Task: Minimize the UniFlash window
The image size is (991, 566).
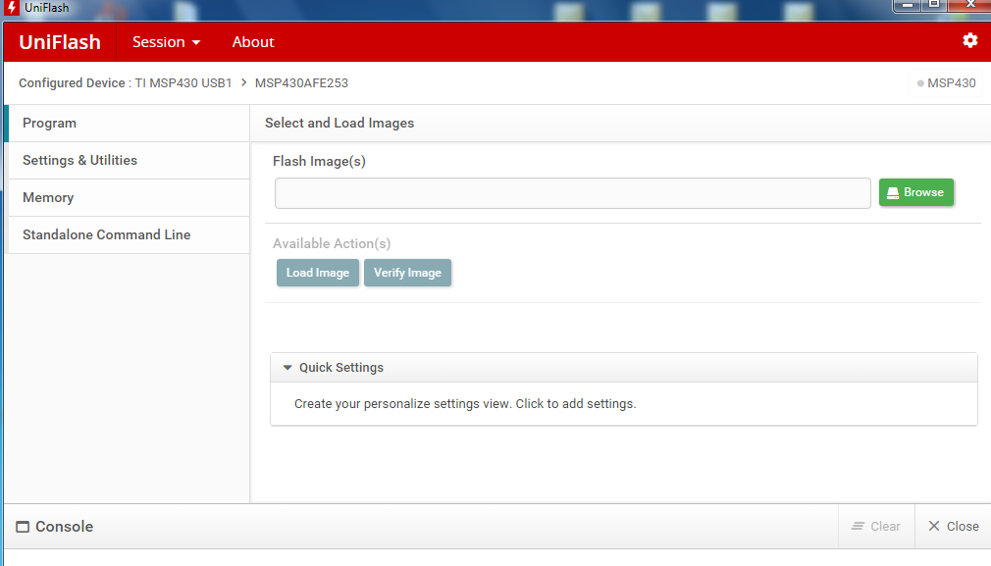Action: [x=907, y=5]
